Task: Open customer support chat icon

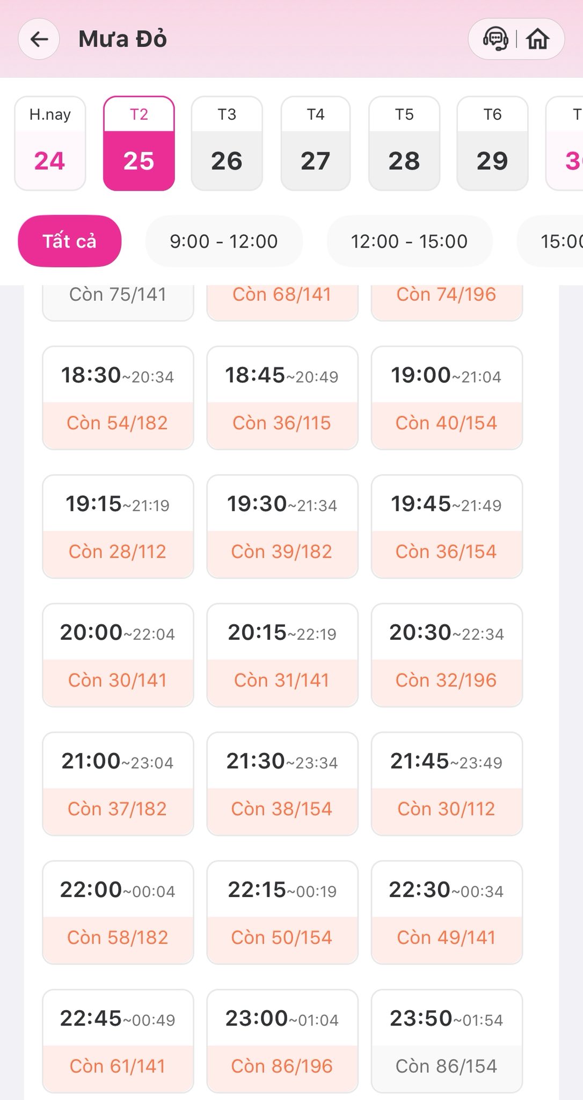Action: click(495, 39)
